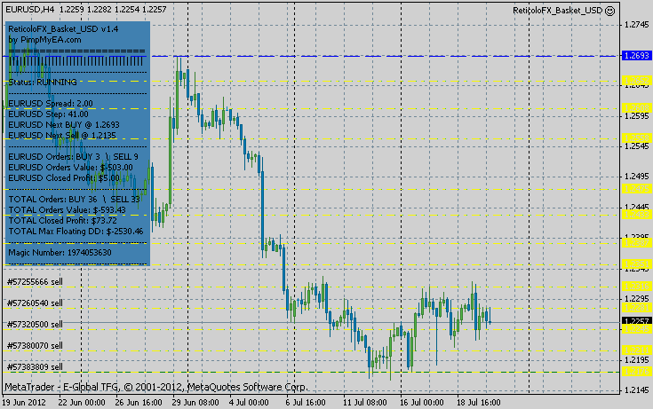Click the EURUSD Orders Value: $-503.00 line

tap(70, 168)
